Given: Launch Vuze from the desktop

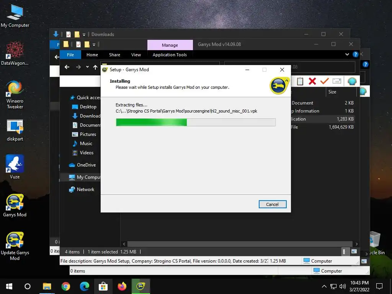Looking at the screenshot, I should click(15, 167).
